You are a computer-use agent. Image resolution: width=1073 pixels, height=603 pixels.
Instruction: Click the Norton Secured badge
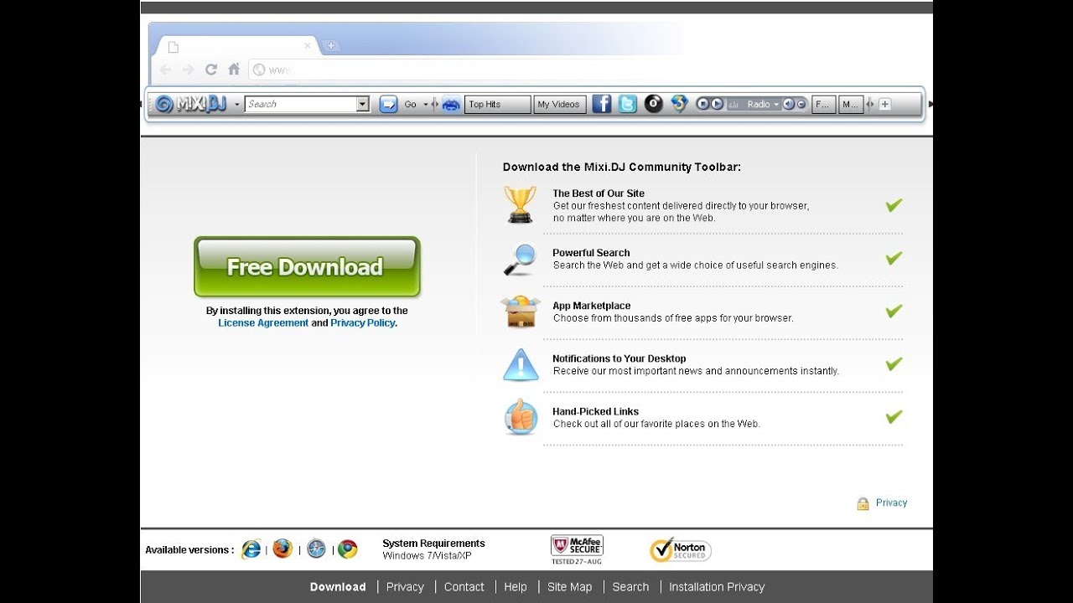coord(680,550)
